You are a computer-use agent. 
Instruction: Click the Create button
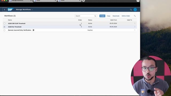point(102,16)
